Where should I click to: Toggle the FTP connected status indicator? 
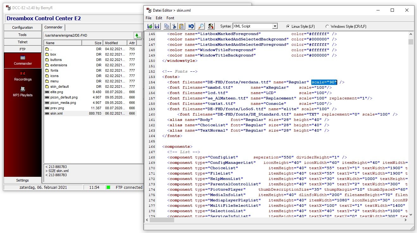pyautogui.click(x=108, y=187)
